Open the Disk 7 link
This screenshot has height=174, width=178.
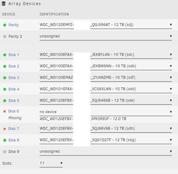tap(14, 129)
